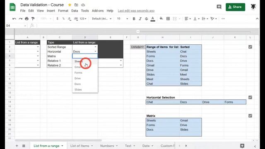
Task: Open the Docs dropdown in the Horizontal row
Action: 95,51
